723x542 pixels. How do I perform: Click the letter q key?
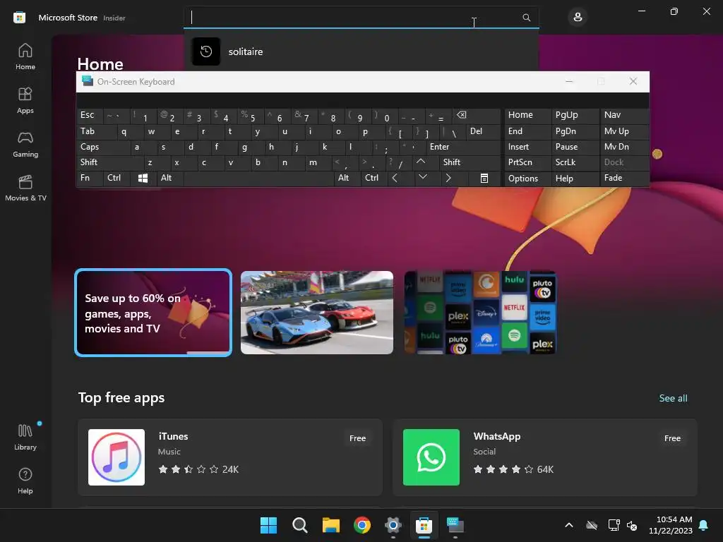131,131
